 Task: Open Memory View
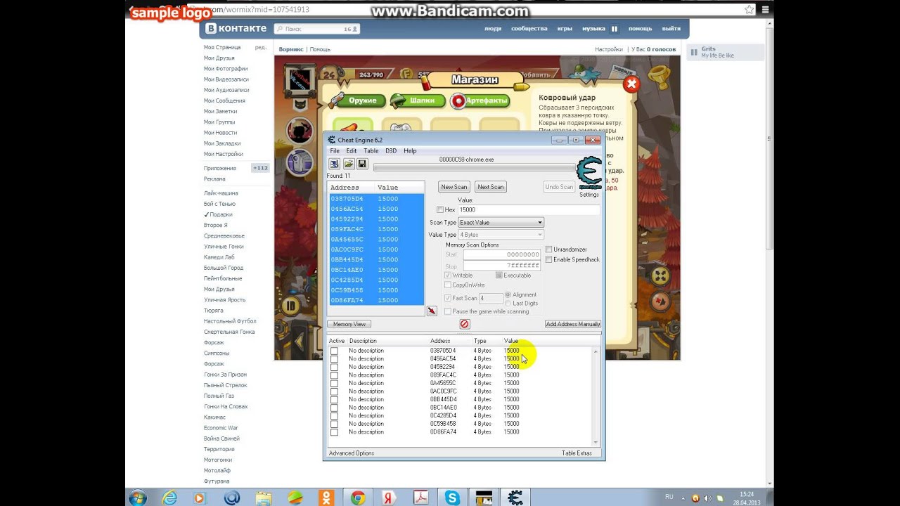tap(349, 324)
